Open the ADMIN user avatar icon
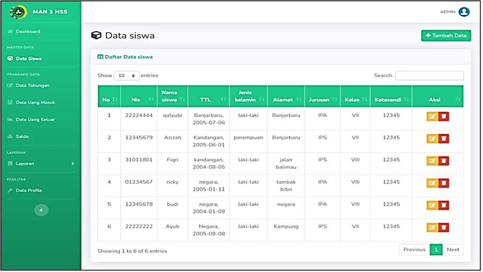Screen dimensions: 483x272 click(x=464, y=12)
